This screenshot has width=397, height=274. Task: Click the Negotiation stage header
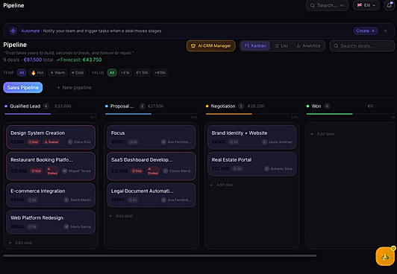click(x=223, y=106)
